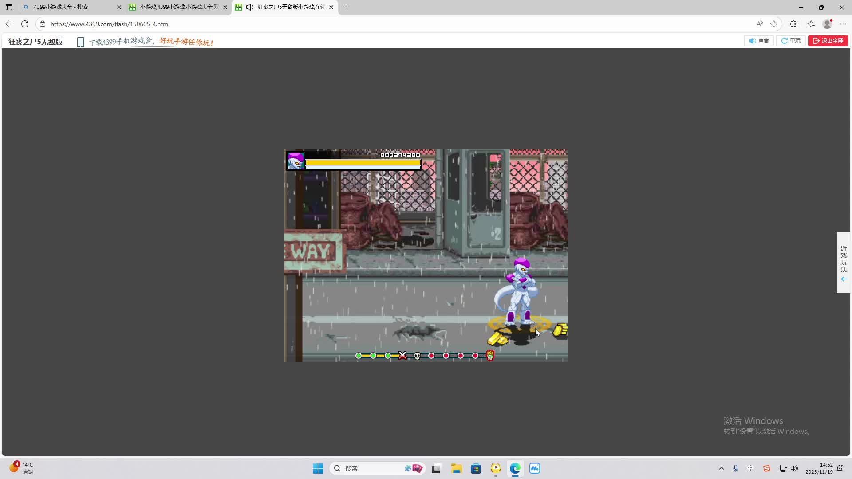Open a new browser tab

point(346,7)
